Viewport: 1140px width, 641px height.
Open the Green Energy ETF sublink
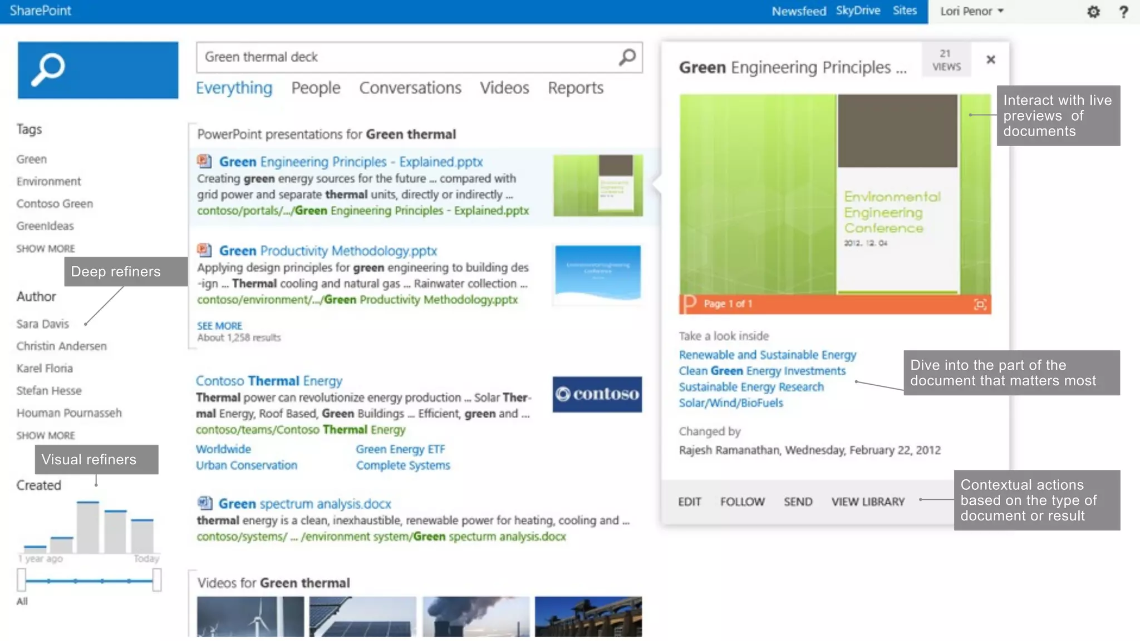click(x=400, y=449)
